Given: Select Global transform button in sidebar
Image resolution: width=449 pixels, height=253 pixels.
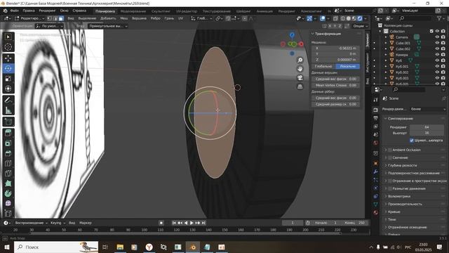Looking at the screenshot, I should pyautogui.click(x=323, y=66).
